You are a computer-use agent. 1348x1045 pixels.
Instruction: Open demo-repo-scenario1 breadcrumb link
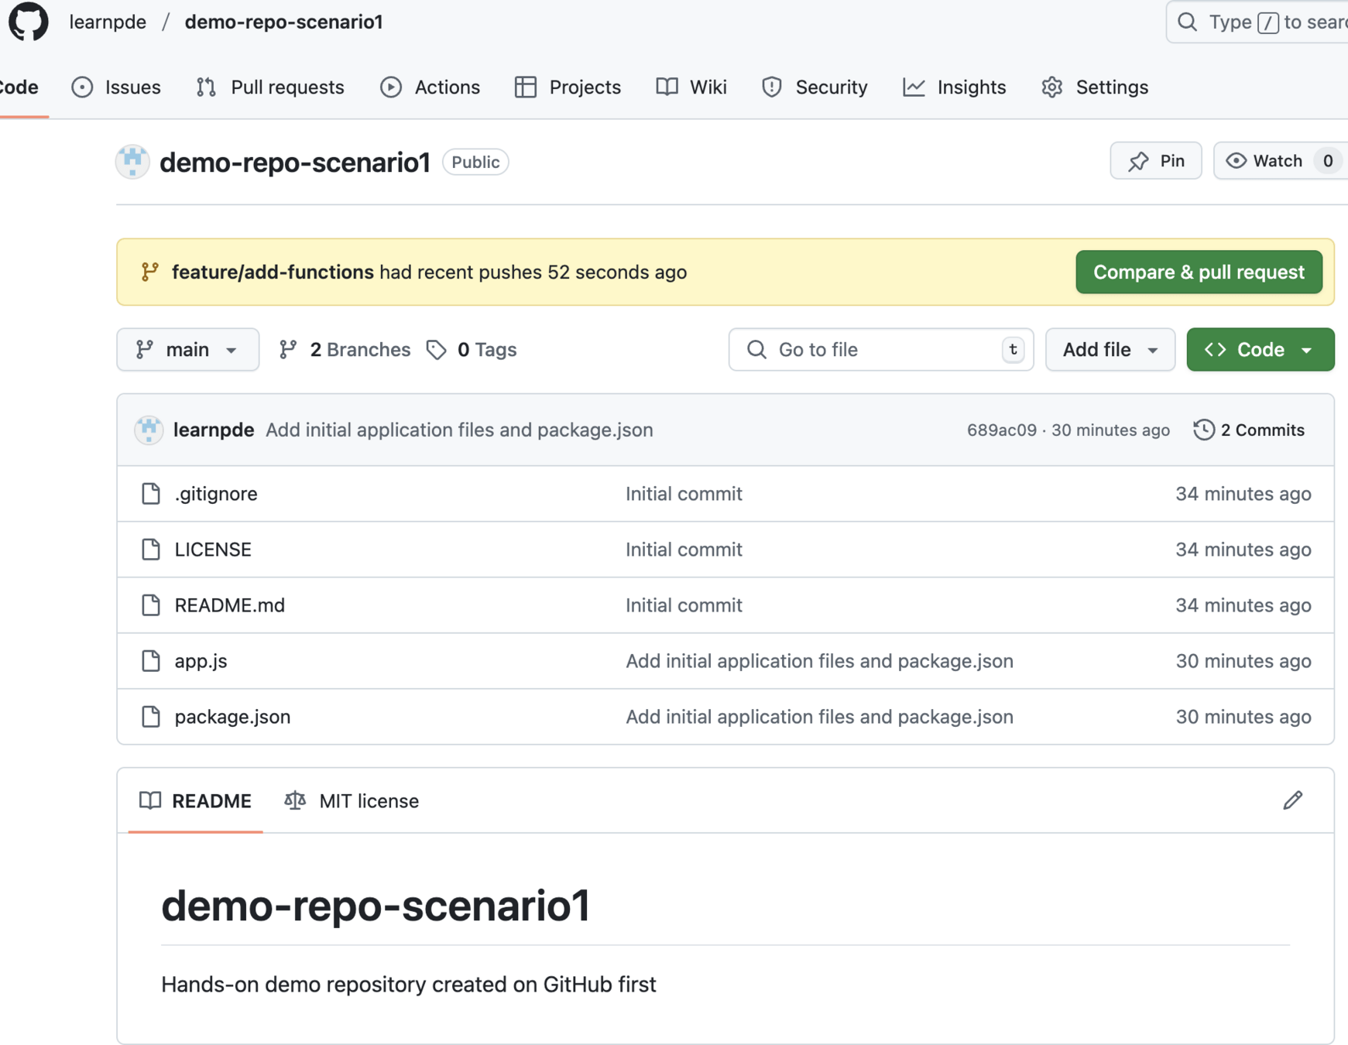(283, 22)
